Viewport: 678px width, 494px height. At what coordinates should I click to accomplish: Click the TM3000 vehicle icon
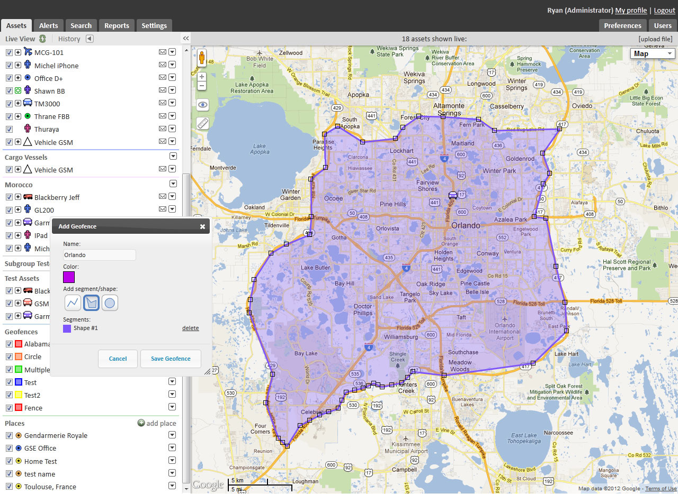point(28,103)
